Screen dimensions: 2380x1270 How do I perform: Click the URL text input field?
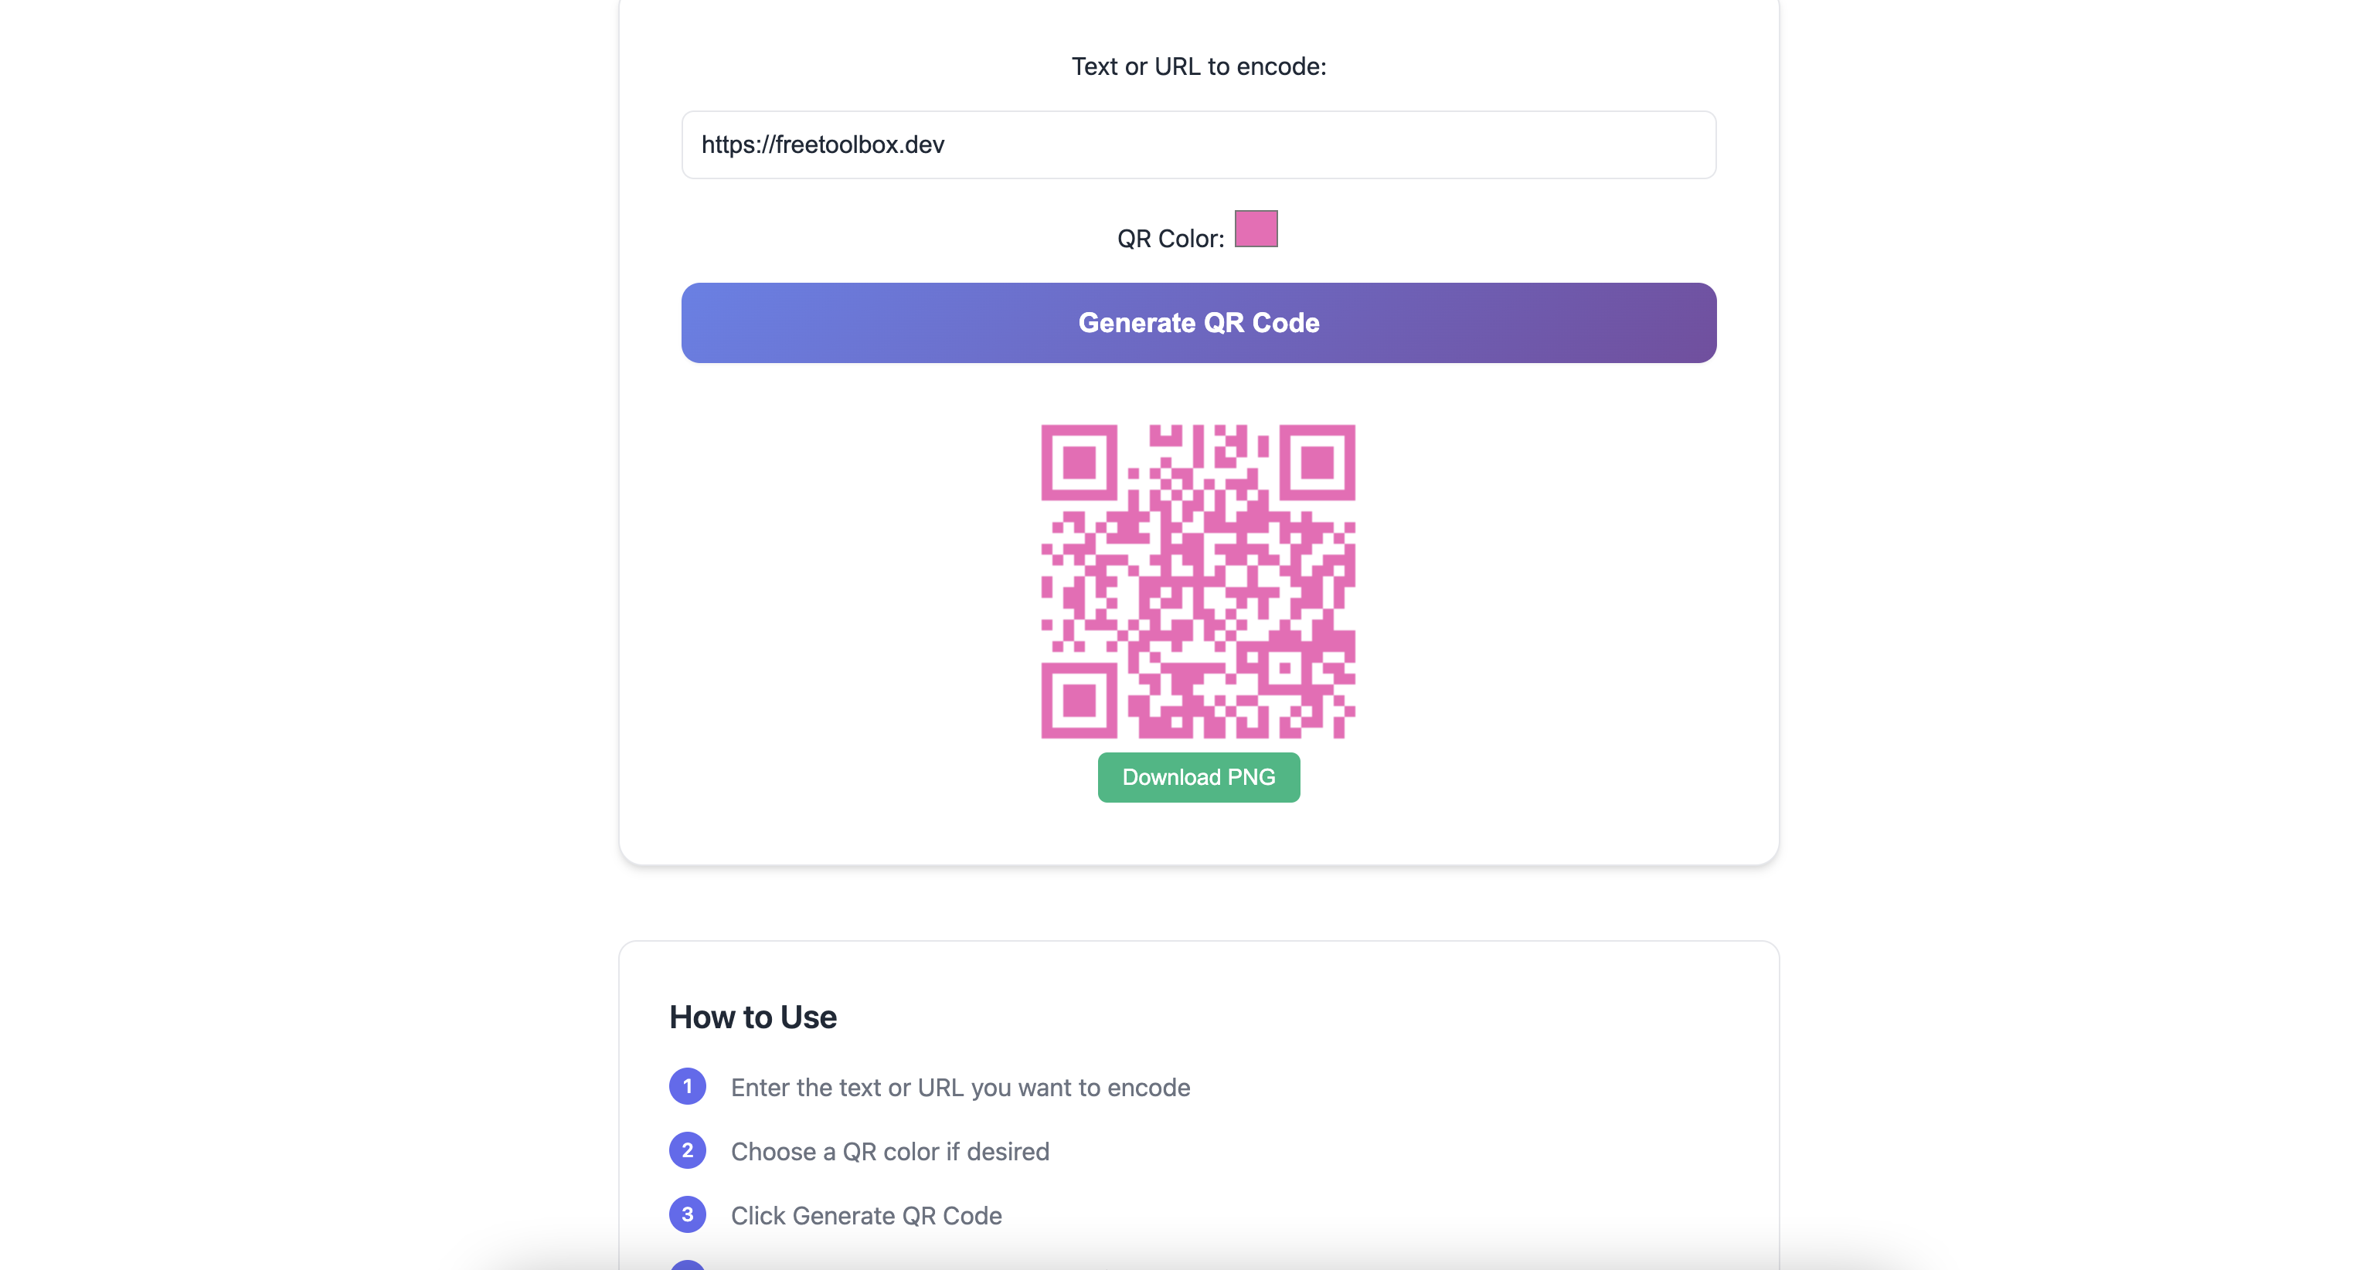coord(1198,145)
